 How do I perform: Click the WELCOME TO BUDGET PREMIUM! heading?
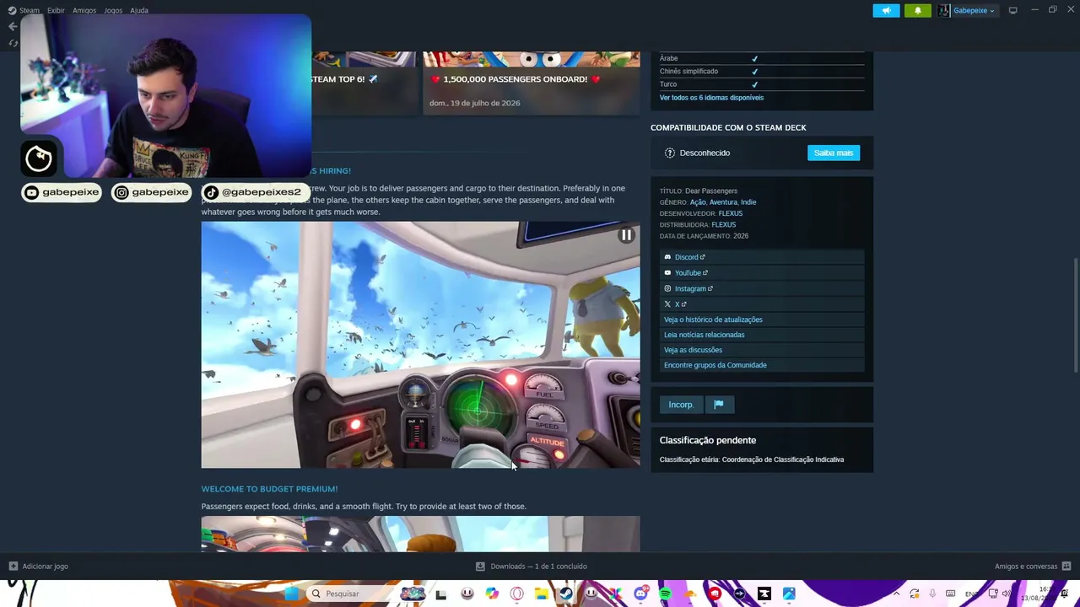point(269,489)
